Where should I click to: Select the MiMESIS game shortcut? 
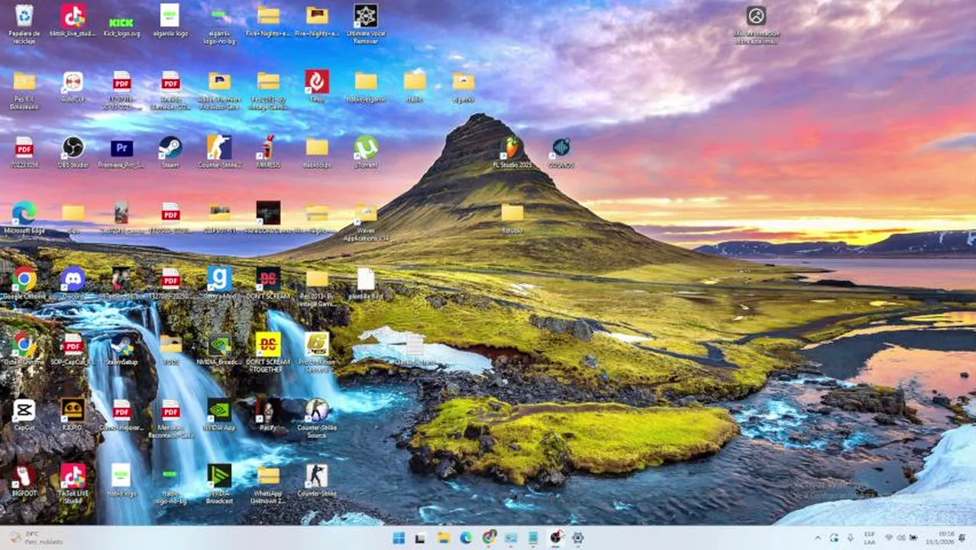(268, 152)
